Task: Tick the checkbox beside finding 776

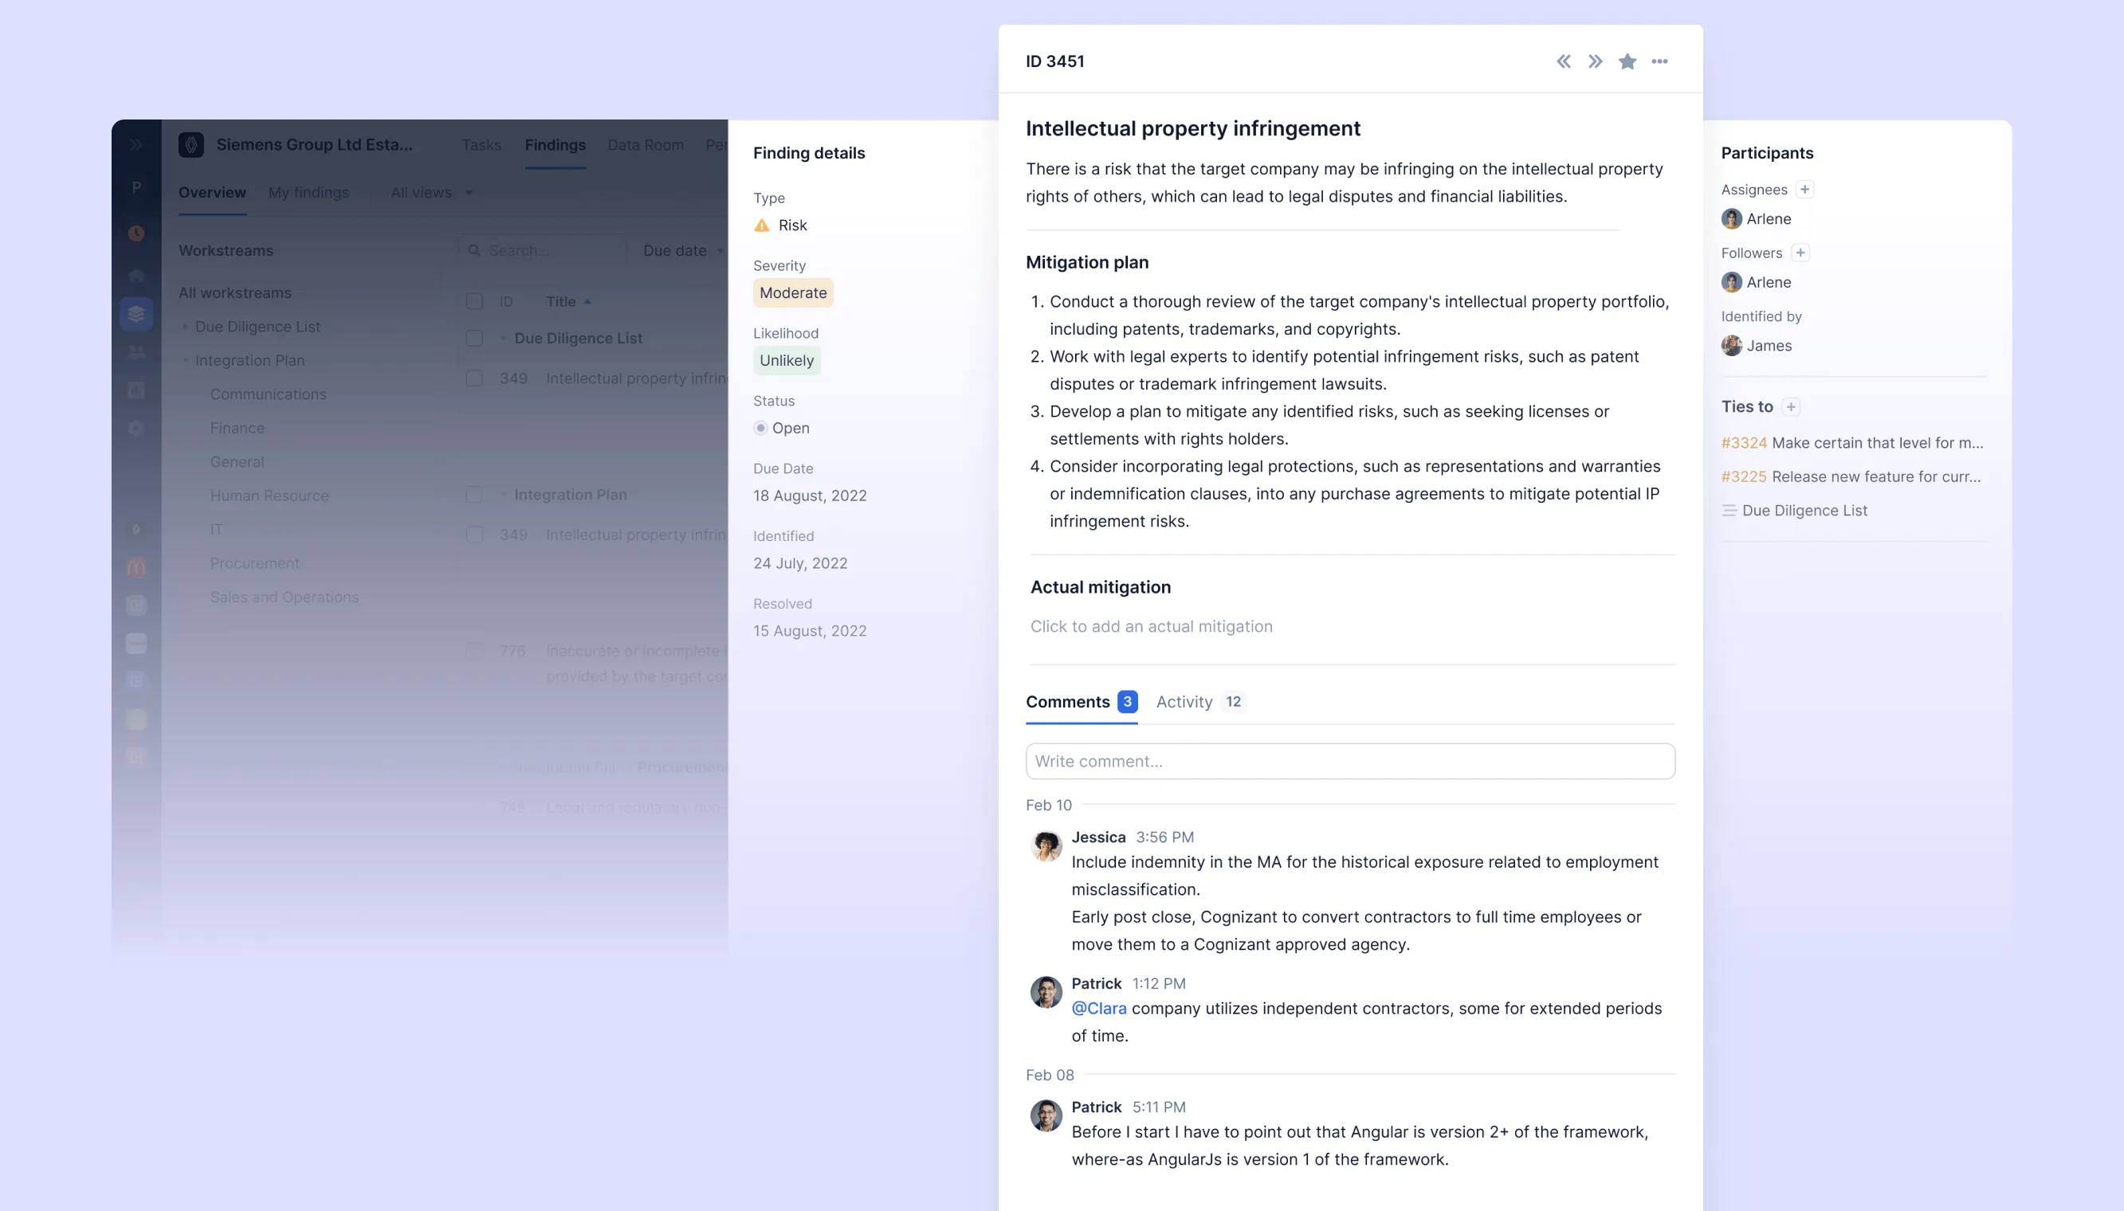Action: pyautogui.click(x=475, y=651)
